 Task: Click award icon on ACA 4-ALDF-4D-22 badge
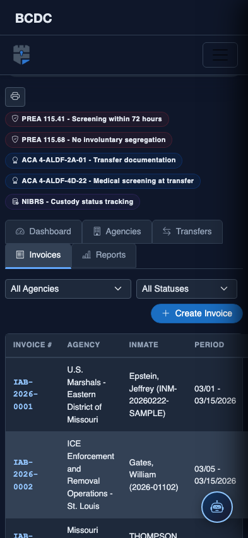click(x=15, y=181)
